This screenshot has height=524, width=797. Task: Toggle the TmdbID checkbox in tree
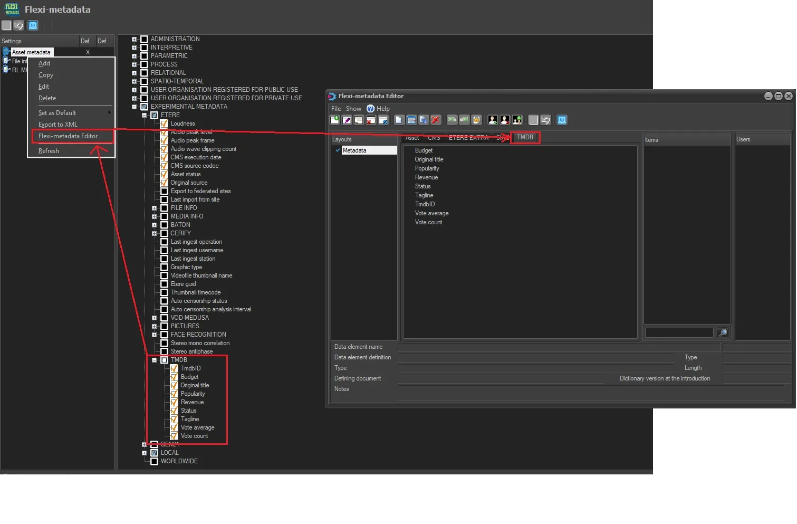174,368
